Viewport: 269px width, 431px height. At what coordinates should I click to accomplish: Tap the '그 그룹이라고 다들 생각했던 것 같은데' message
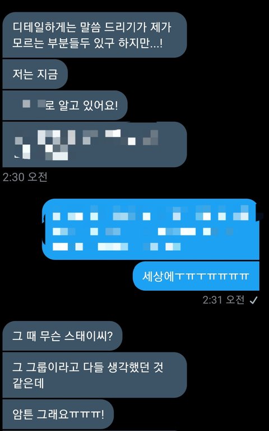click(x=95, y=375)
